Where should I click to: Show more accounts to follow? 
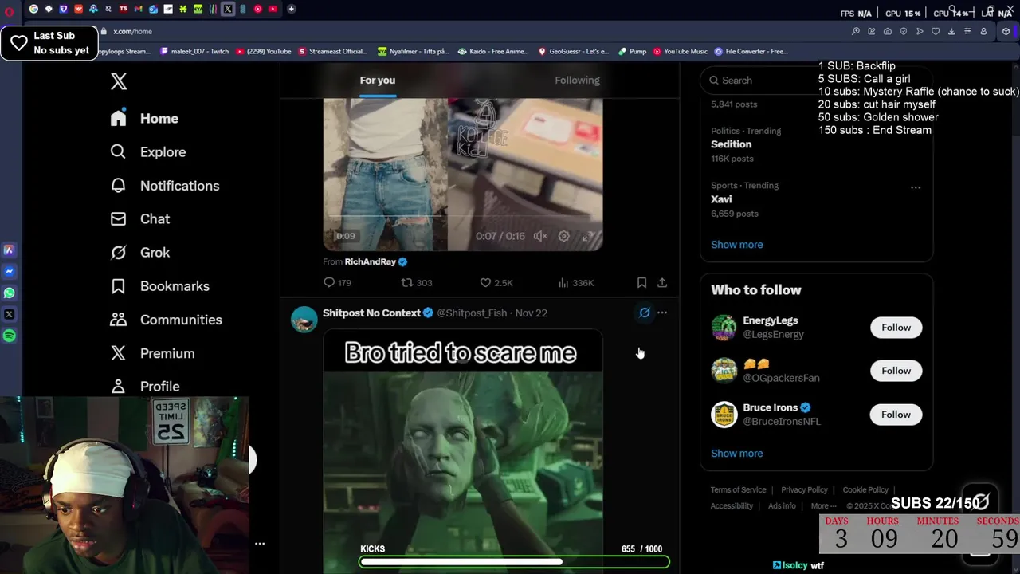(736, 454)
